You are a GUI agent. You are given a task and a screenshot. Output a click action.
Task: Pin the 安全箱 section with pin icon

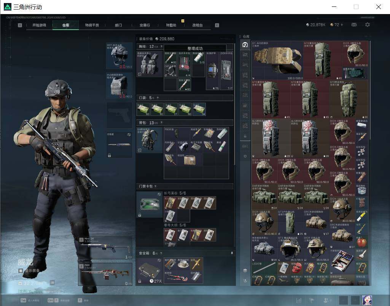(232, 253)
